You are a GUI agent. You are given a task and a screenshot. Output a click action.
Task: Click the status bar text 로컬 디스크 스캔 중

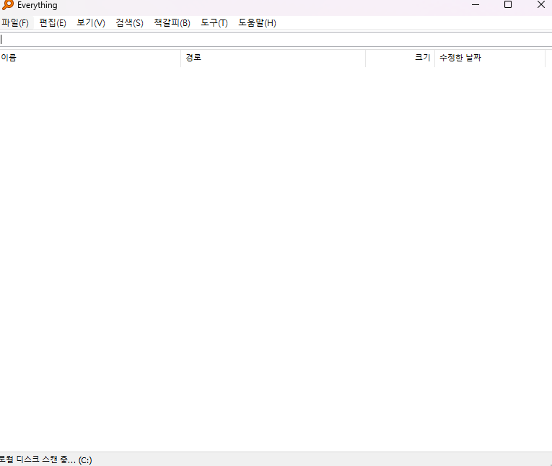[45, 459]
